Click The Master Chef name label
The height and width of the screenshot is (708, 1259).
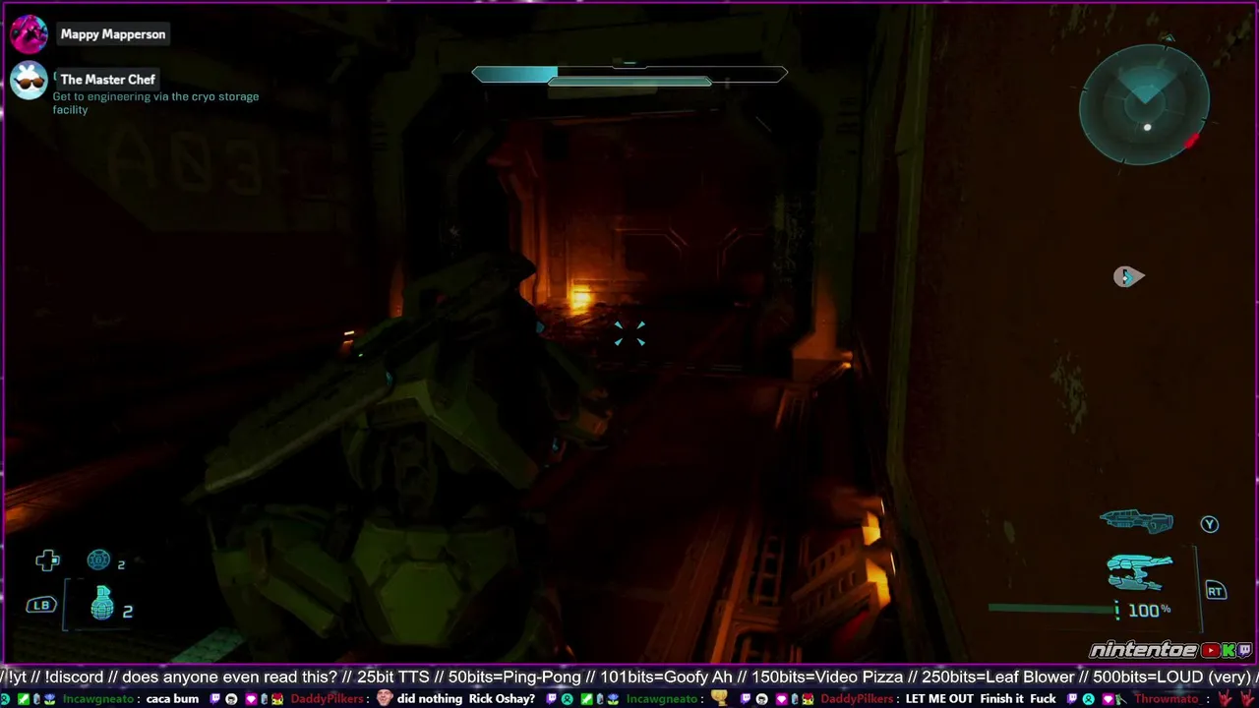click(x=108, y=80)
